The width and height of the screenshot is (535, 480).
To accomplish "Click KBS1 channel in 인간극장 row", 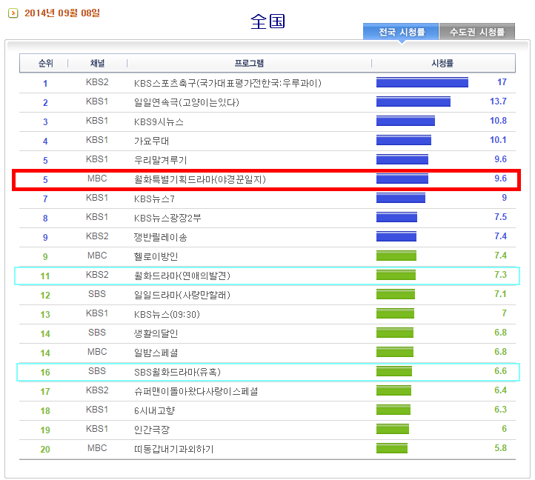I will [97, 428].
